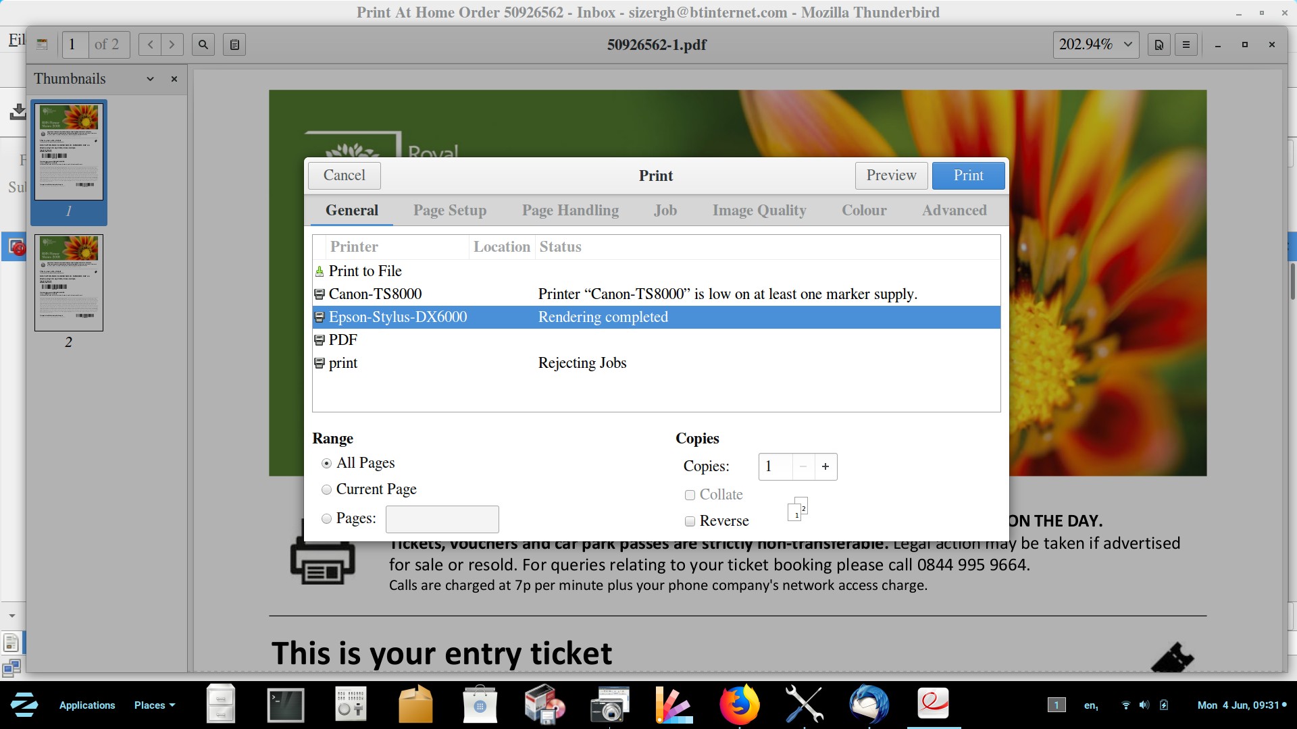Select the Pages range radio button
Screen dimensions: 1297x729
(327, 518)
